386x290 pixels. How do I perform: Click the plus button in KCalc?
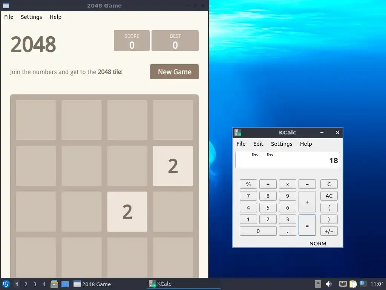pyautogui.click(x=307, y=202)
